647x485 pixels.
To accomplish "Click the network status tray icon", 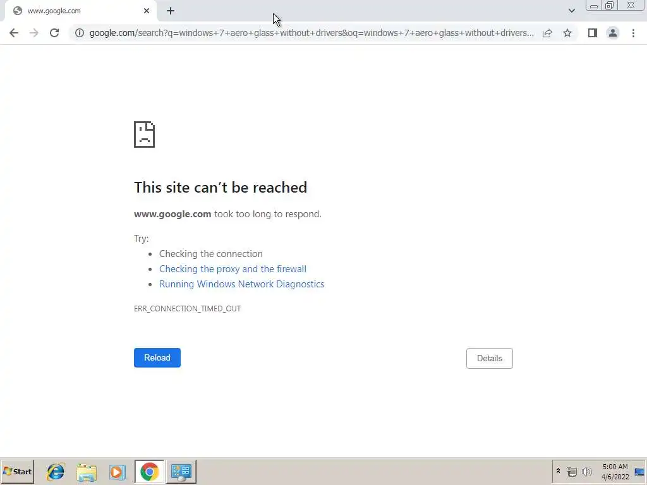I will coord(571,471).
